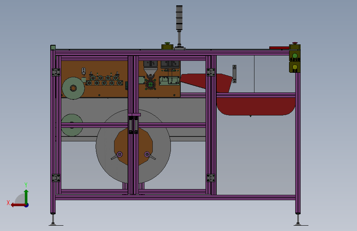Screen dimensions: 357x231
Task: Select the green-capped button box beside the signal tower
Action: click(167, 46)
